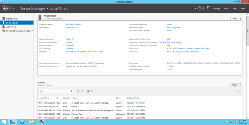Click the taskbar clock 1:27 PM
Image resolution: width=249 pixels, height=125 pixels.
point(242,122)
